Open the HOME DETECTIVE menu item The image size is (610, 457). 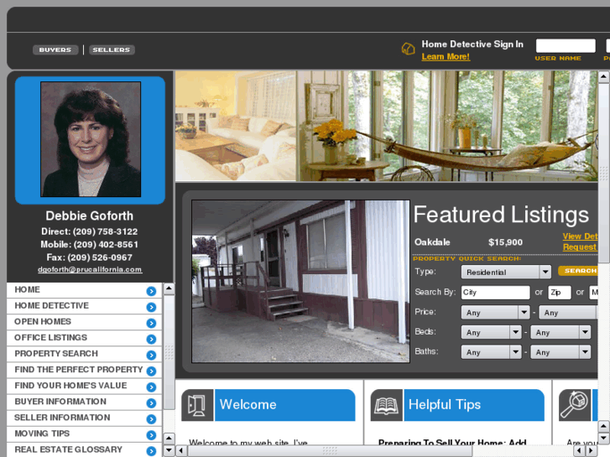(x=84, y=306)
